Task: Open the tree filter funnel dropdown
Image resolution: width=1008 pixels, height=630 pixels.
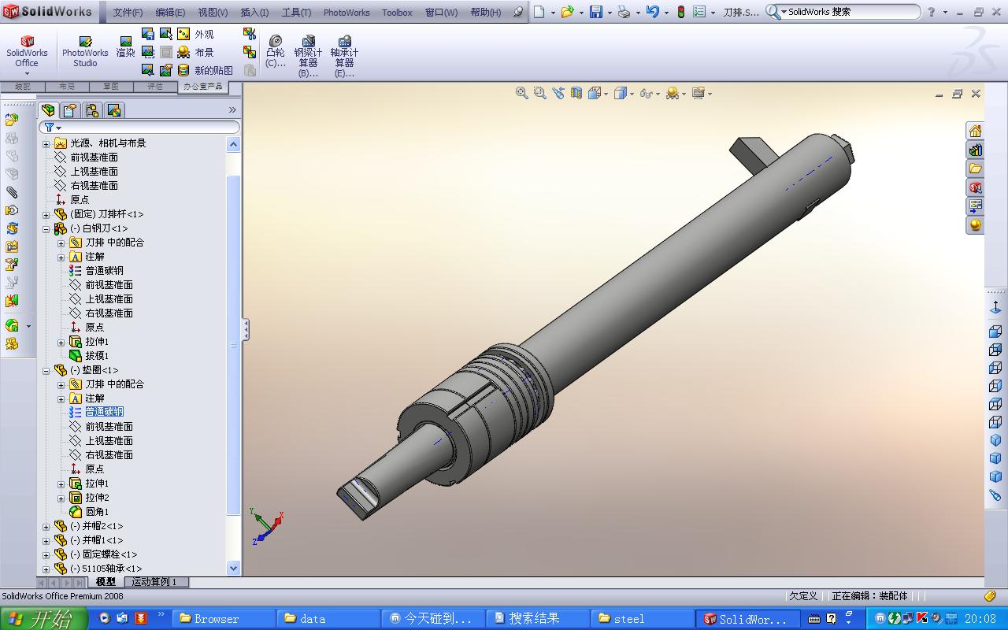Action: click(x=53, y=127)
